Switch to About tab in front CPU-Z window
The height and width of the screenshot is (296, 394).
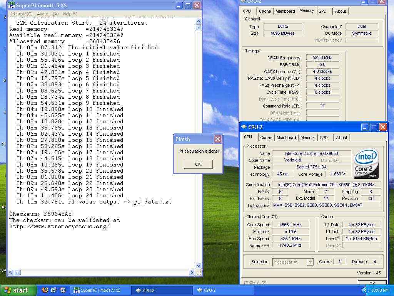coord(342,138)
